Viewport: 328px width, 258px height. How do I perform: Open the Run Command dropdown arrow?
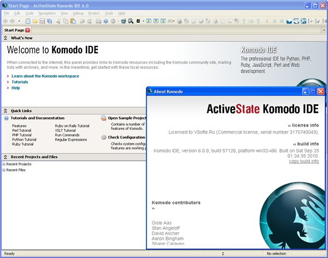click(143, 21)
